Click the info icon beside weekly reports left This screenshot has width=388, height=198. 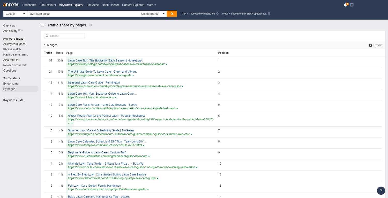[x=217, y=14]
